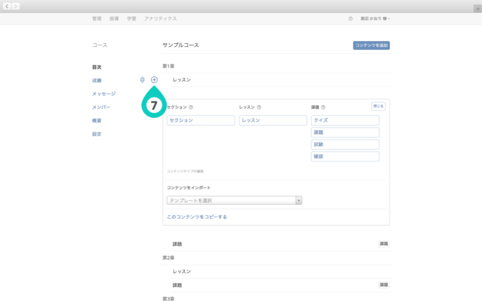The height and width of the screenshot is (301, 482).
Task: Open the 管理 menu
Action: tap(97, 19)
